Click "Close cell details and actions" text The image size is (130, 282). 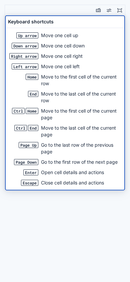72,183
